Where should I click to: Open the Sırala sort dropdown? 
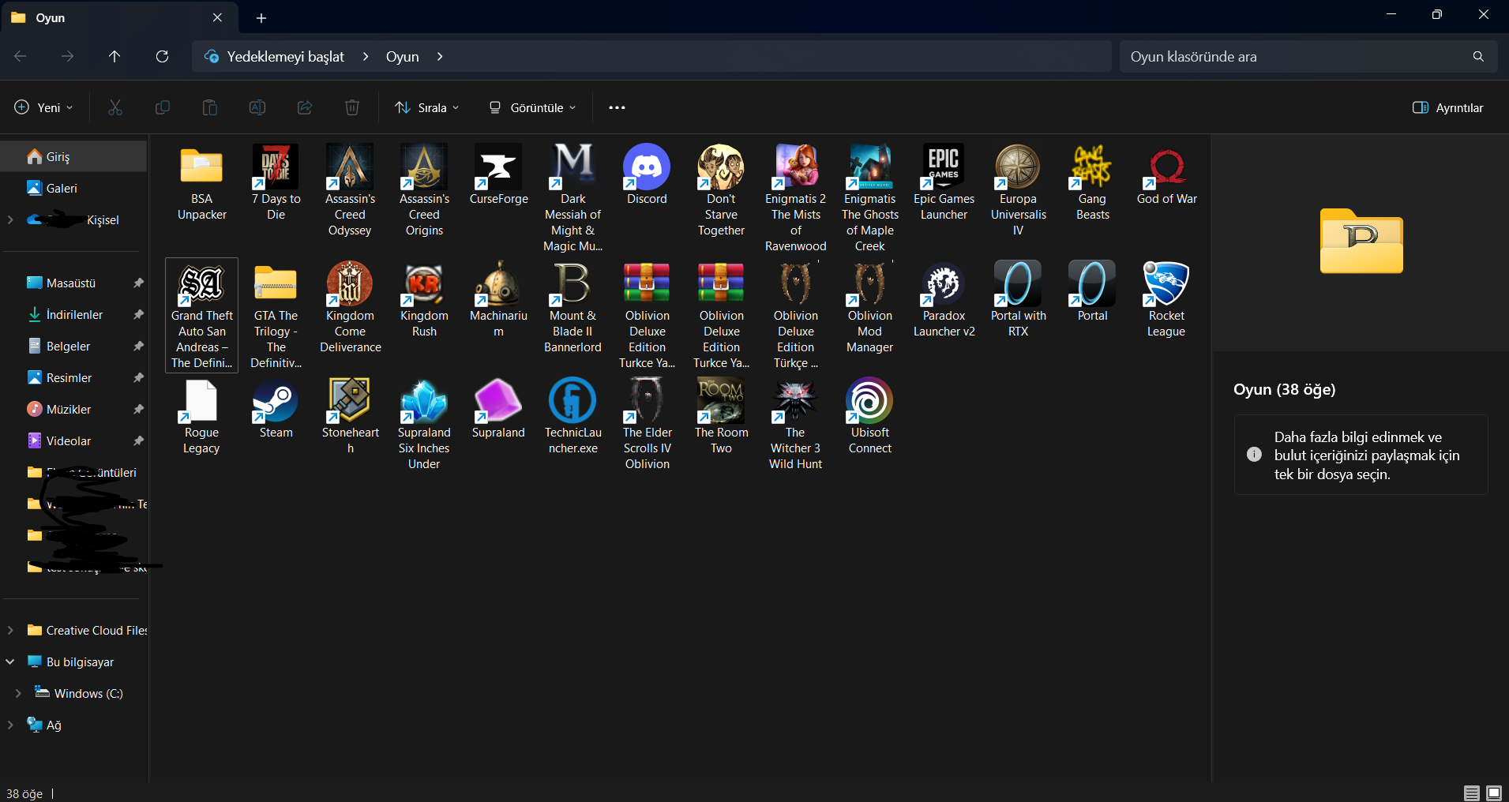[x=427, y=107]
